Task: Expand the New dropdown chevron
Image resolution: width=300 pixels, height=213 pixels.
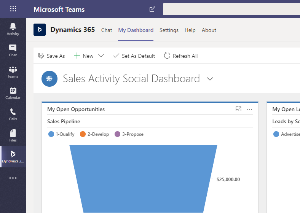Action: [101, 56]
